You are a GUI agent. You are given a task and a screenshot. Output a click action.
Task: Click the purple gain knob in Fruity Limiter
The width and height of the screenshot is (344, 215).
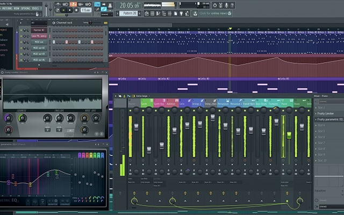pos(9,118)
